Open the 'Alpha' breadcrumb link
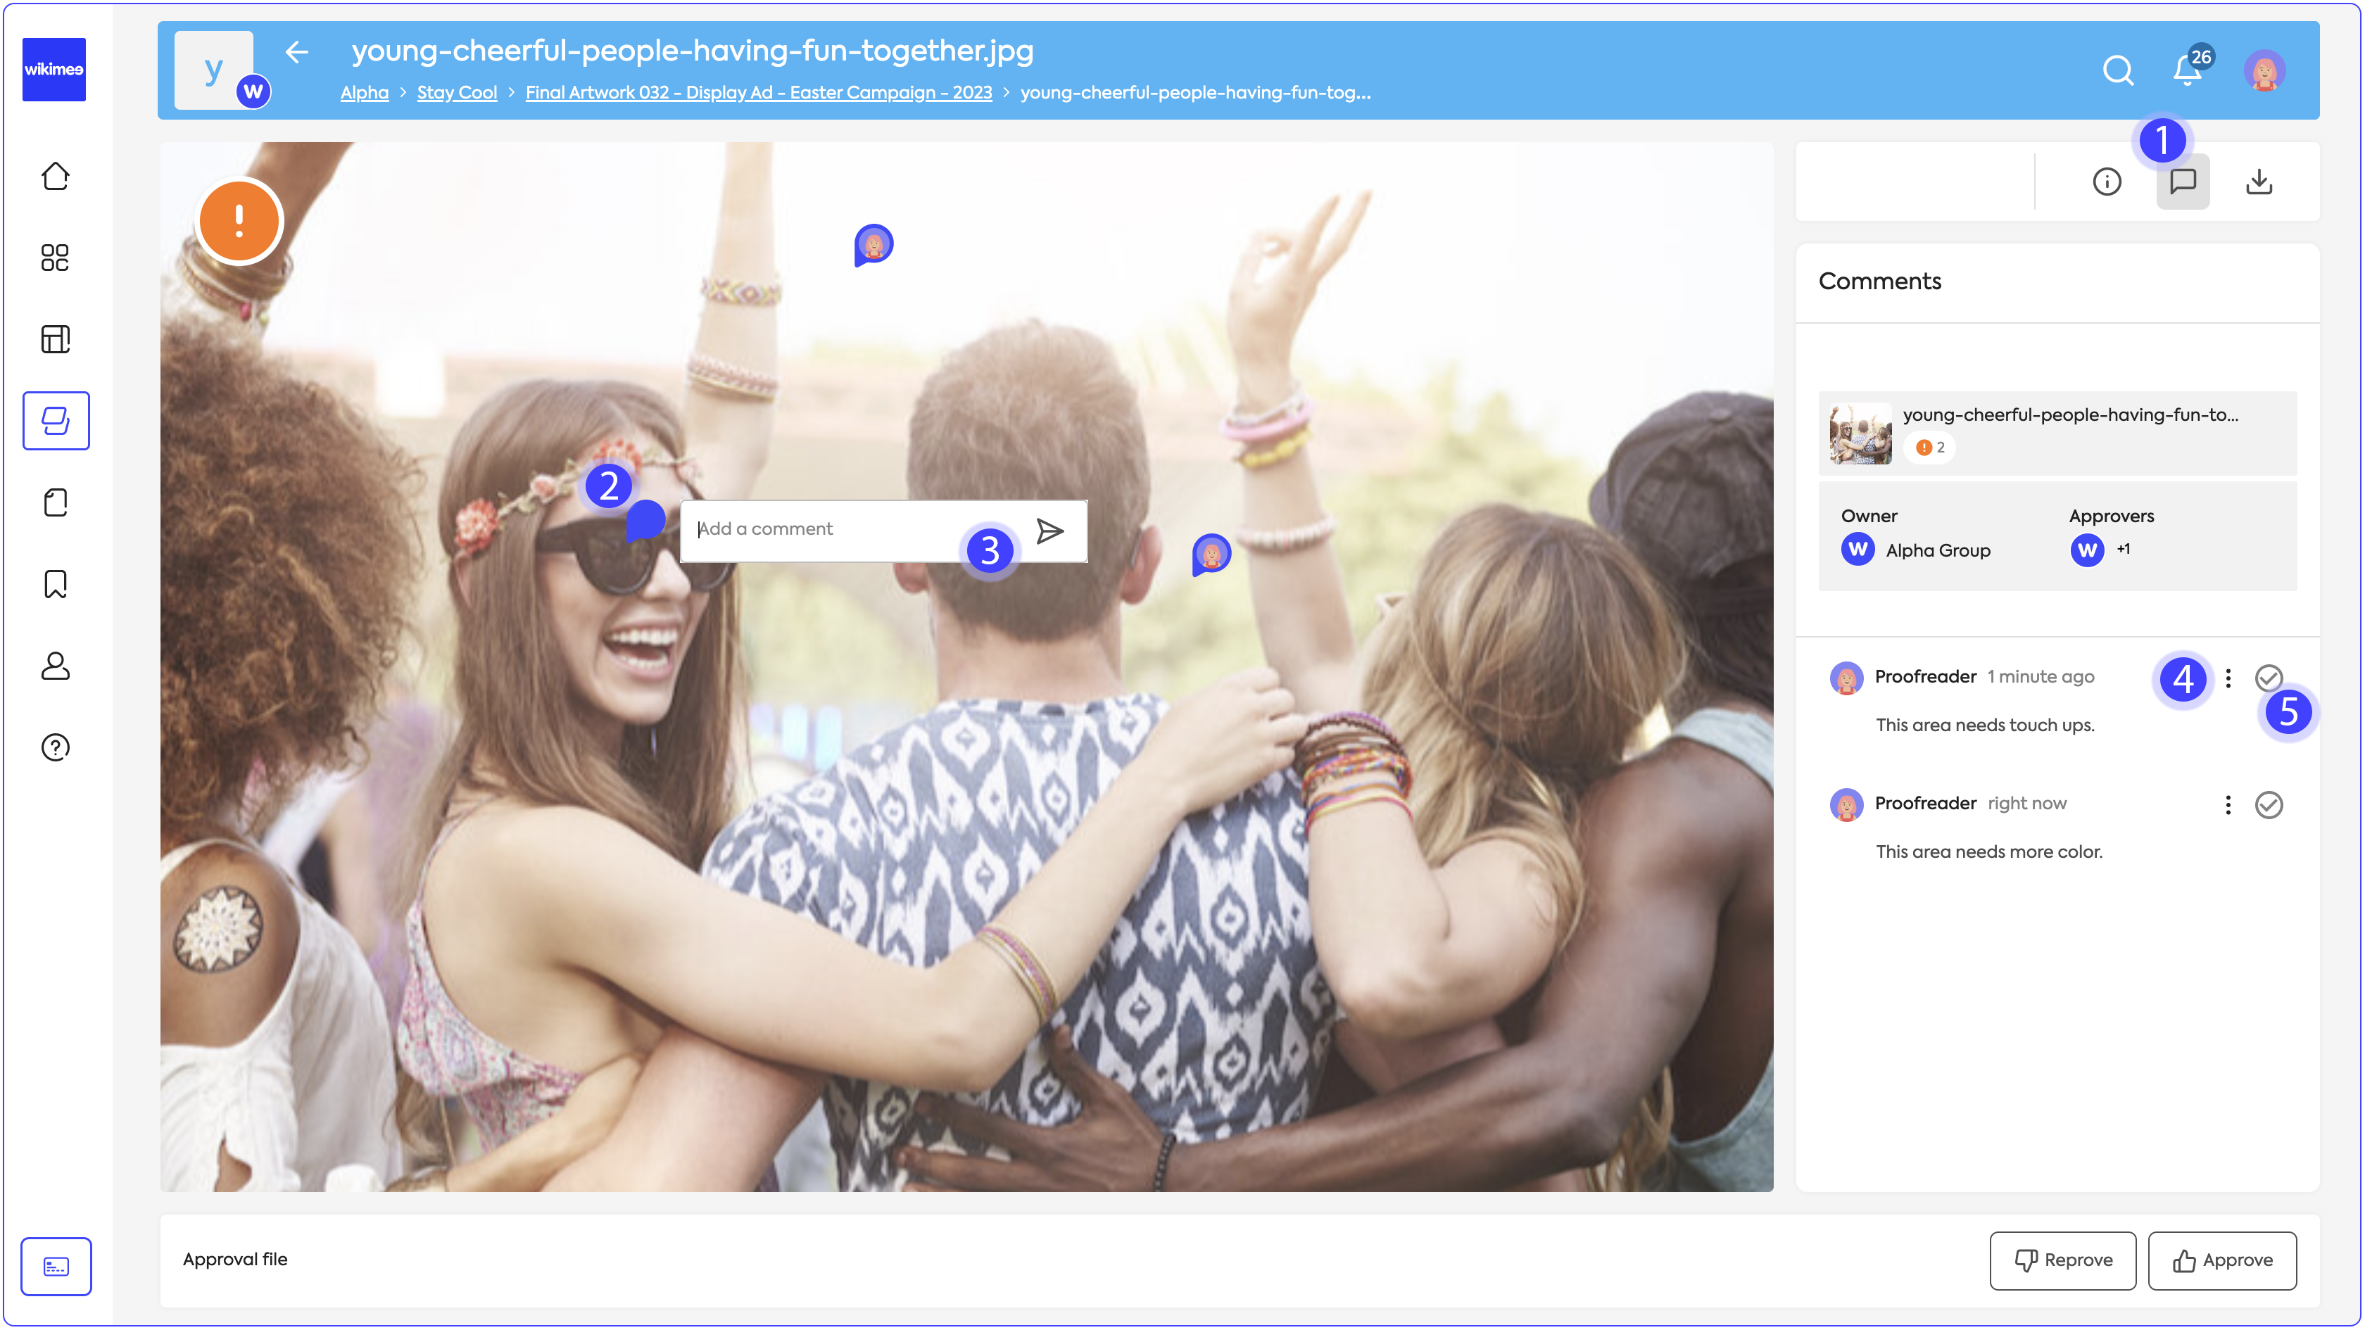This screenshot has width=2365, height=1330. point(364,93)
